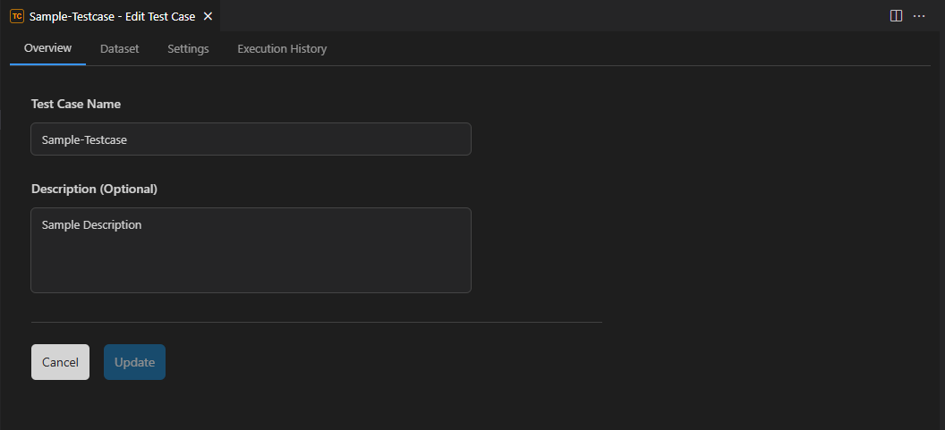Select the Sample-Testcase - Edit Test Case tab

(112, 16)
